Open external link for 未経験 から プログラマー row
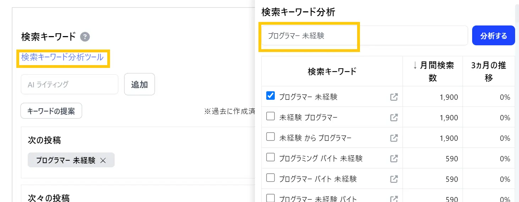This screenshot has width=519, height=202. tap(394, 138)
